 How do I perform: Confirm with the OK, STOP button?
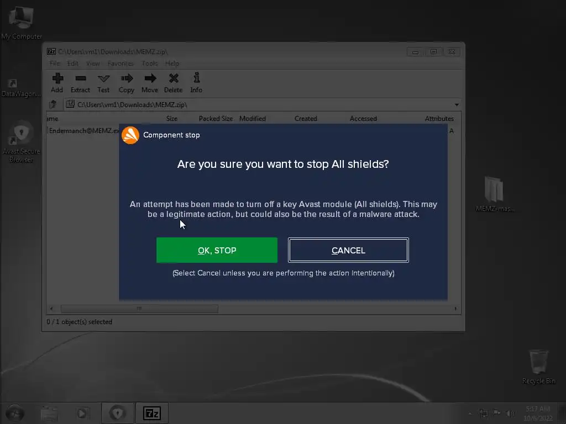[x=217, y=250]
